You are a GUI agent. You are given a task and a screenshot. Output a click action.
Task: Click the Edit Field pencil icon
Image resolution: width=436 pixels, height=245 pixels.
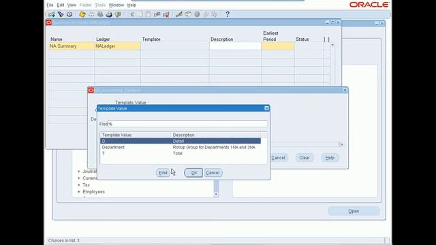(179, 14)
